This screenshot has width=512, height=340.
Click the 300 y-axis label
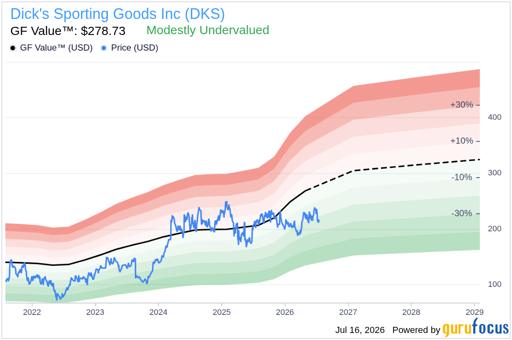pyautogui.click(x=494, y=172)
